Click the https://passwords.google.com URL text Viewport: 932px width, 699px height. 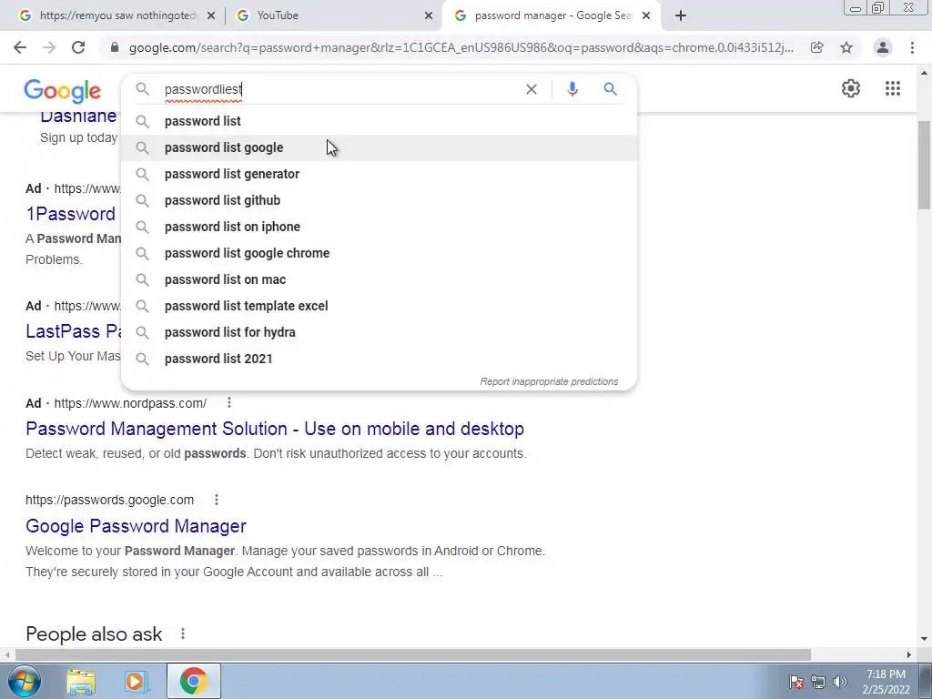(109, 500)
